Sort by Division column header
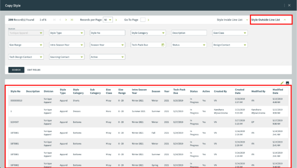 (49, 91)
